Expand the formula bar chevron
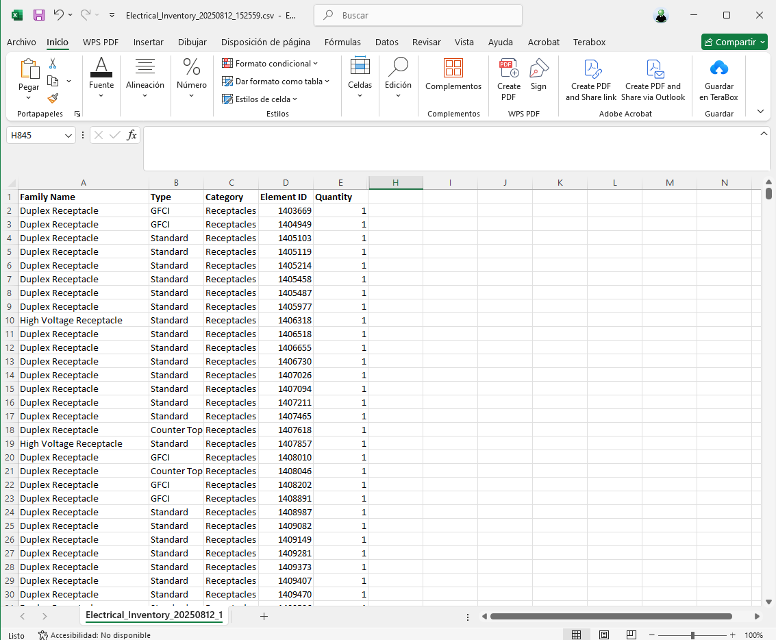776x640 pixels. point(764,133)
